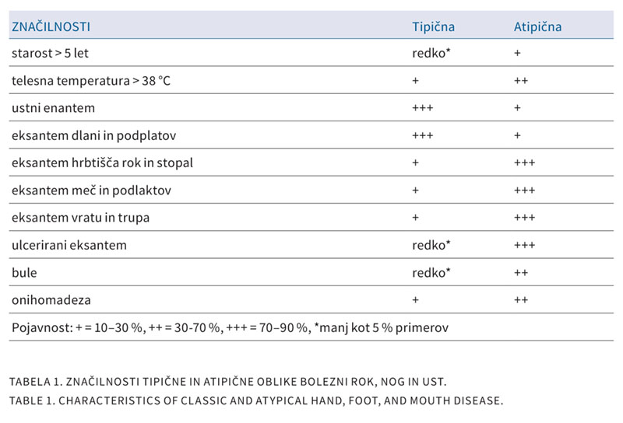
Task: Select the Tipična column header
Action: [433, 26]
